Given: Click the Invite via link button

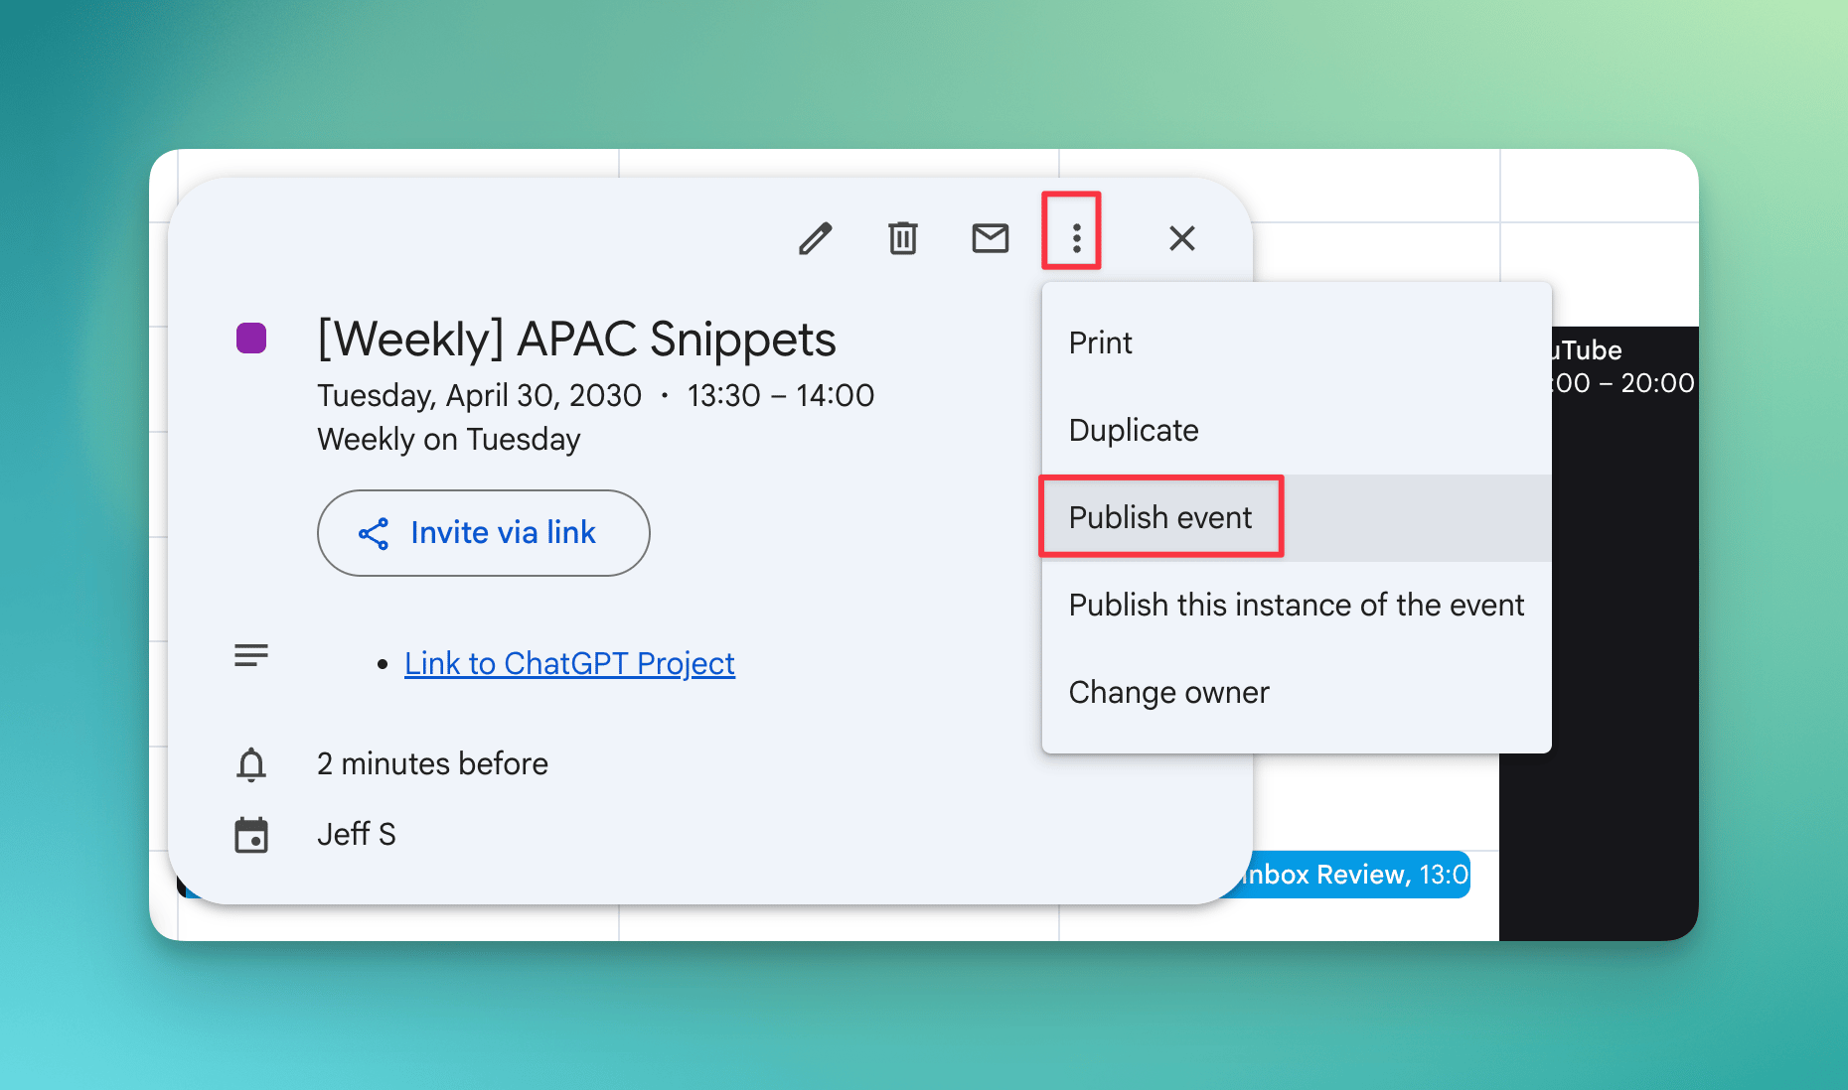Looking at the screenshot, I should pyautogui.click(x=484, y=533).
